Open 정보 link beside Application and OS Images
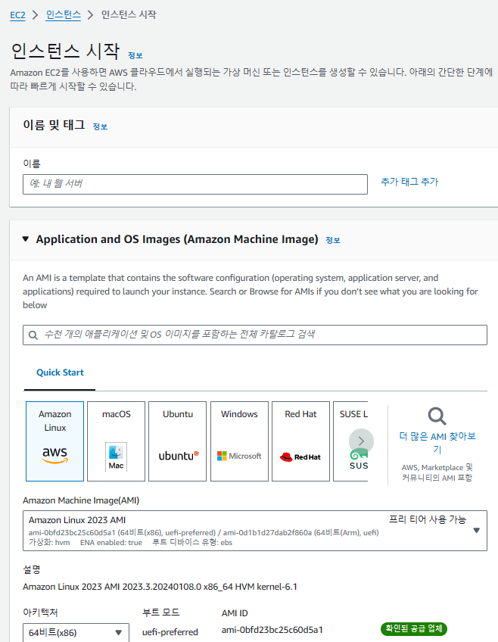Viewport: 498px width, 642px height. click(333, 240)
